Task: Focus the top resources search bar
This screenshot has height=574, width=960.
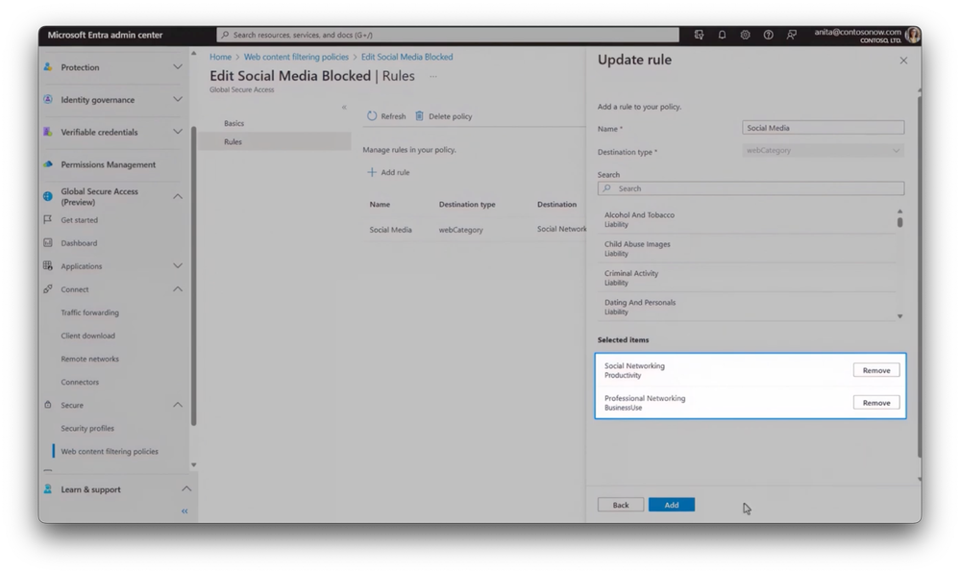Action: pyautogui.click(x=448, y=35)
